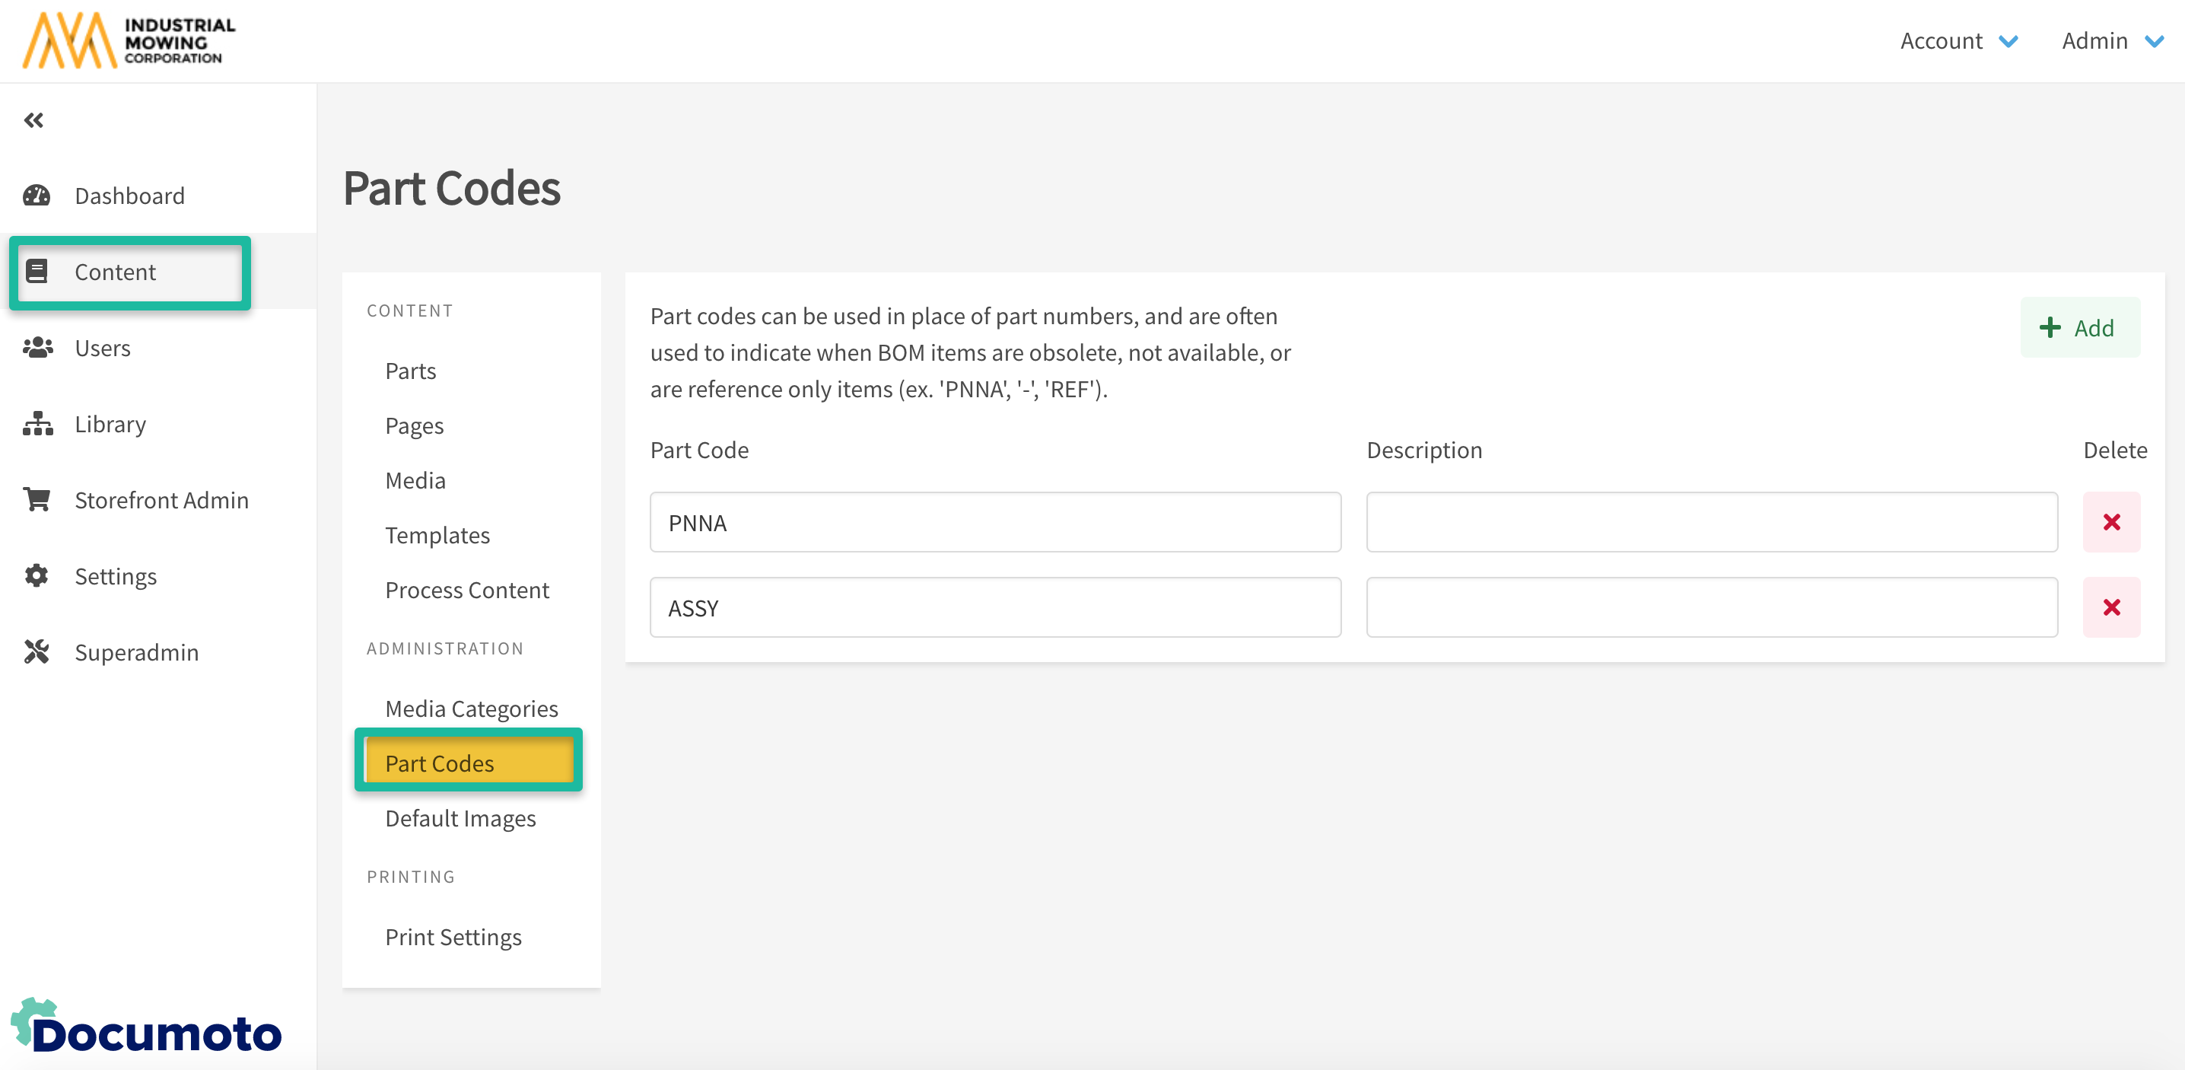Click the Storefront Admin cart icon
This screenshot has width=2185, height=1070.
point(37,500)
